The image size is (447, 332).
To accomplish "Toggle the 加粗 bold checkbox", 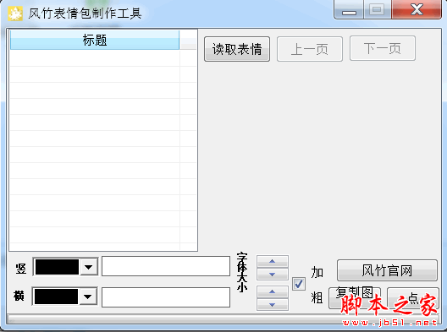I will 299,284.
